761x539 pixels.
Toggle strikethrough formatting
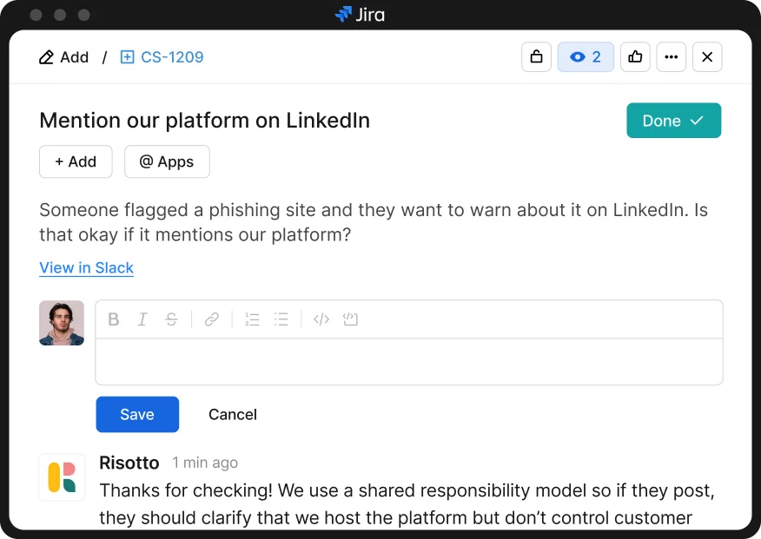pyautogui.click(x=171, y=319)
